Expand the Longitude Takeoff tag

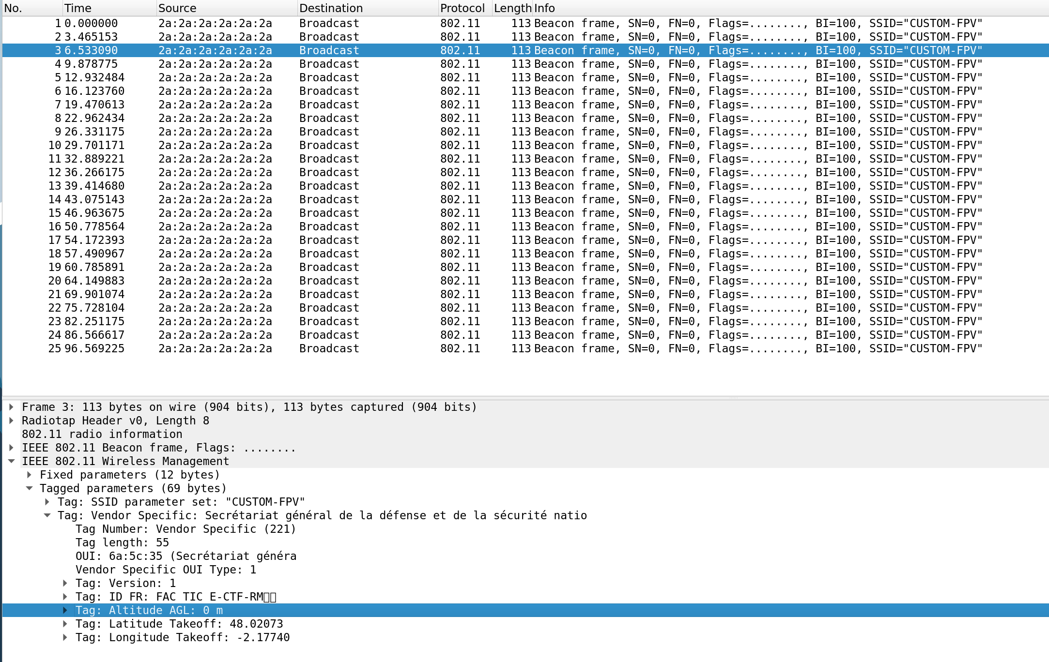(x=65, y=637)
